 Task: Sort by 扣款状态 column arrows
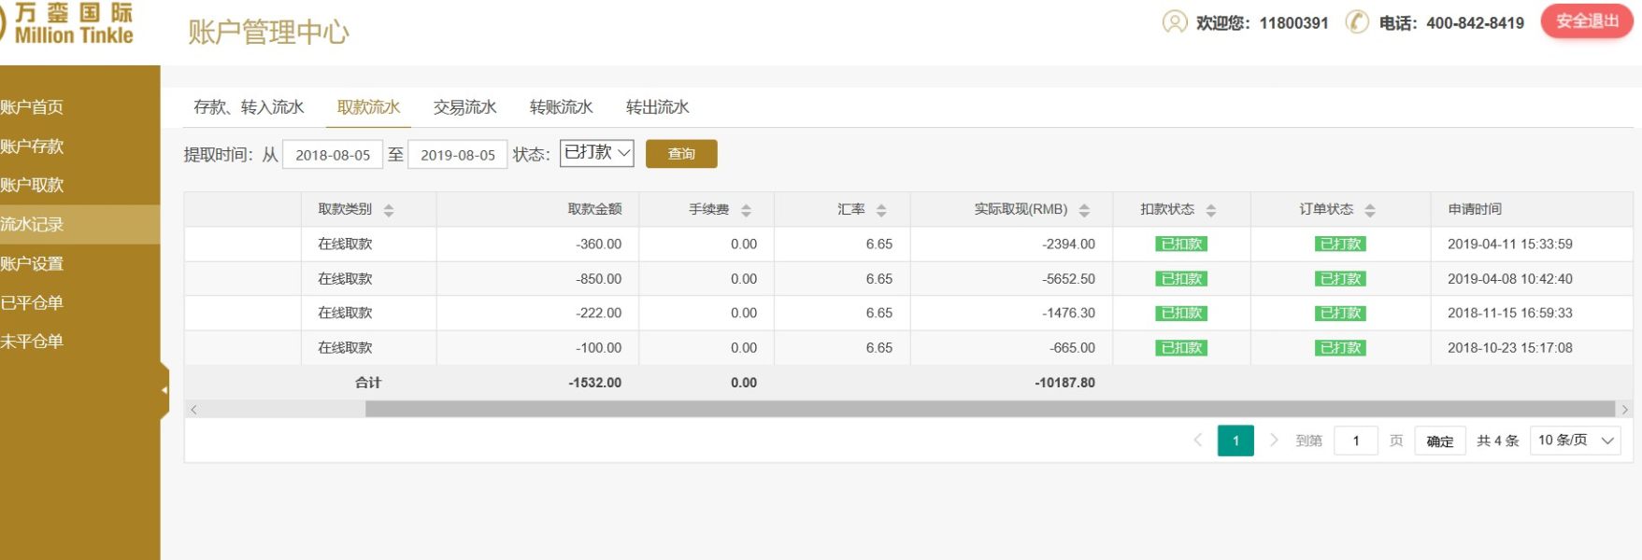pyautogui.click(x=1211, y=210)
